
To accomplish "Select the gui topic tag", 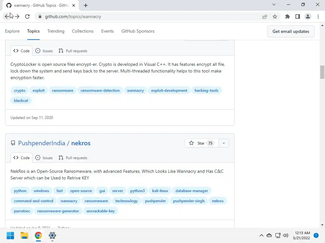I will coord(102,191).
